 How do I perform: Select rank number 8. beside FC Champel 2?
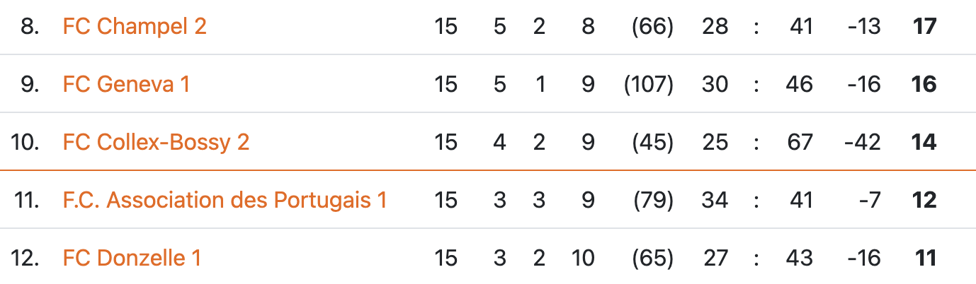point(30,27)
